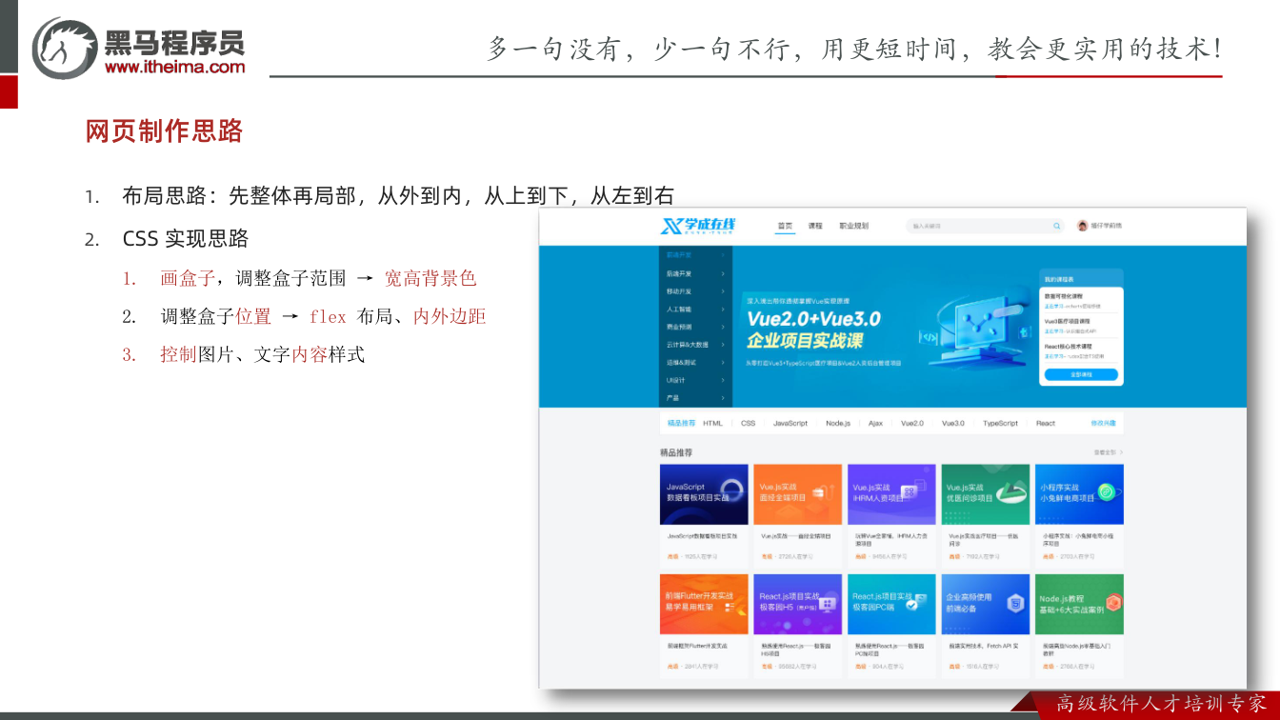Open the 前端Flutter开发实战 course card
Viewport: 1280px width, 720px height.
coord(704,625)
